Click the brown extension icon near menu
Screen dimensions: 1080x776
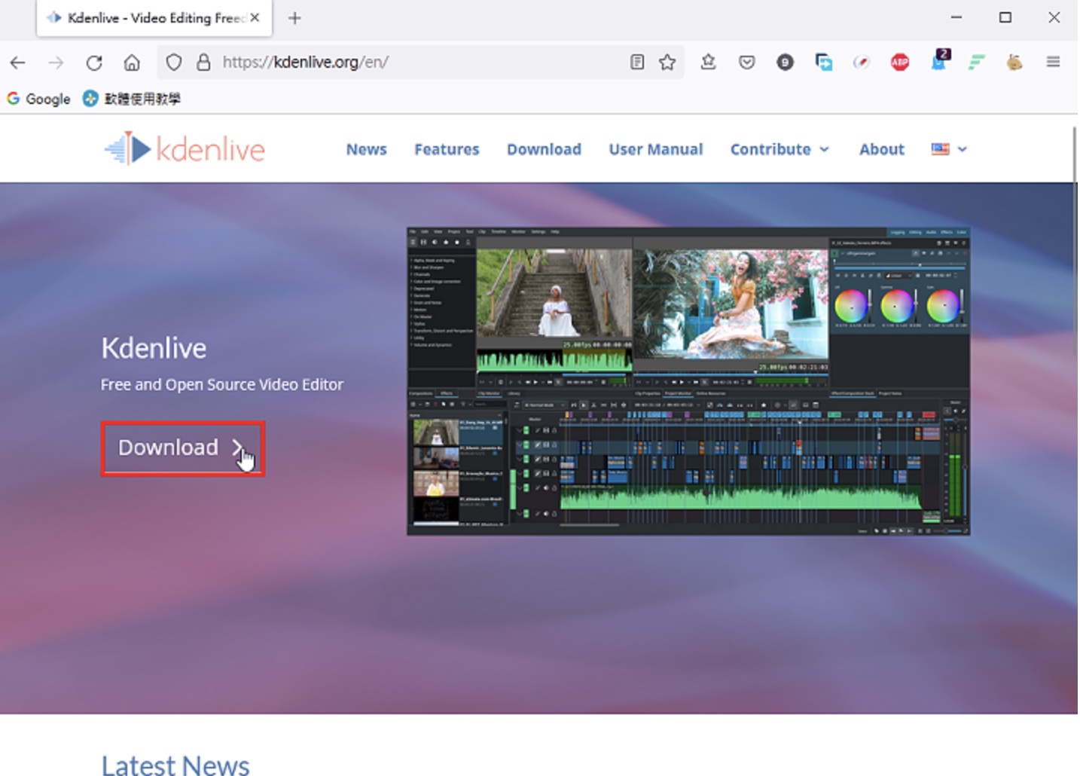point(1014,63)
